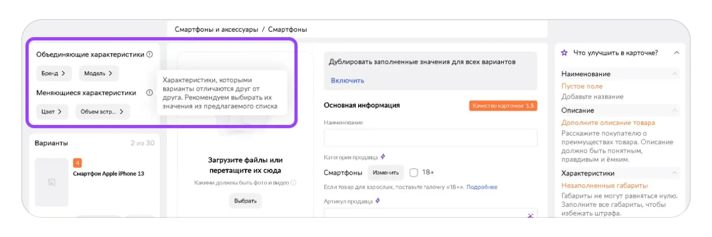Screen dimensions: 712x237
Task: Click Включить to duplicate filled values
Action: pyautogui.click(x=348, y=81)
